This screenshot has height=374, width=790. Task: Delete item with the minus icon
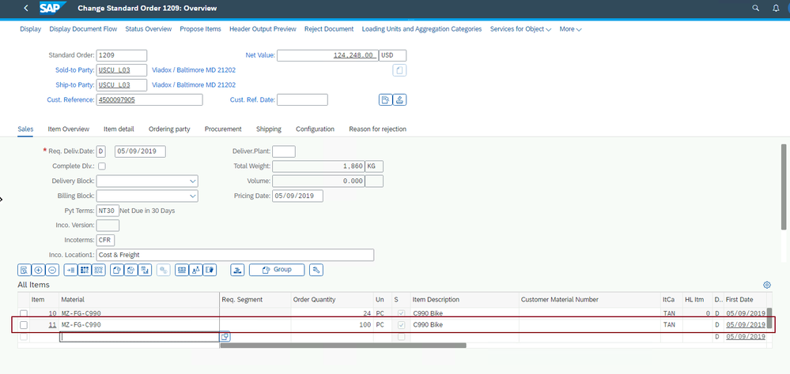coord(52,270)
